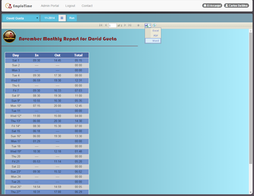This screenshot has height=196, width=254.
Task: Go to next report page
Action: click(125, 25)
